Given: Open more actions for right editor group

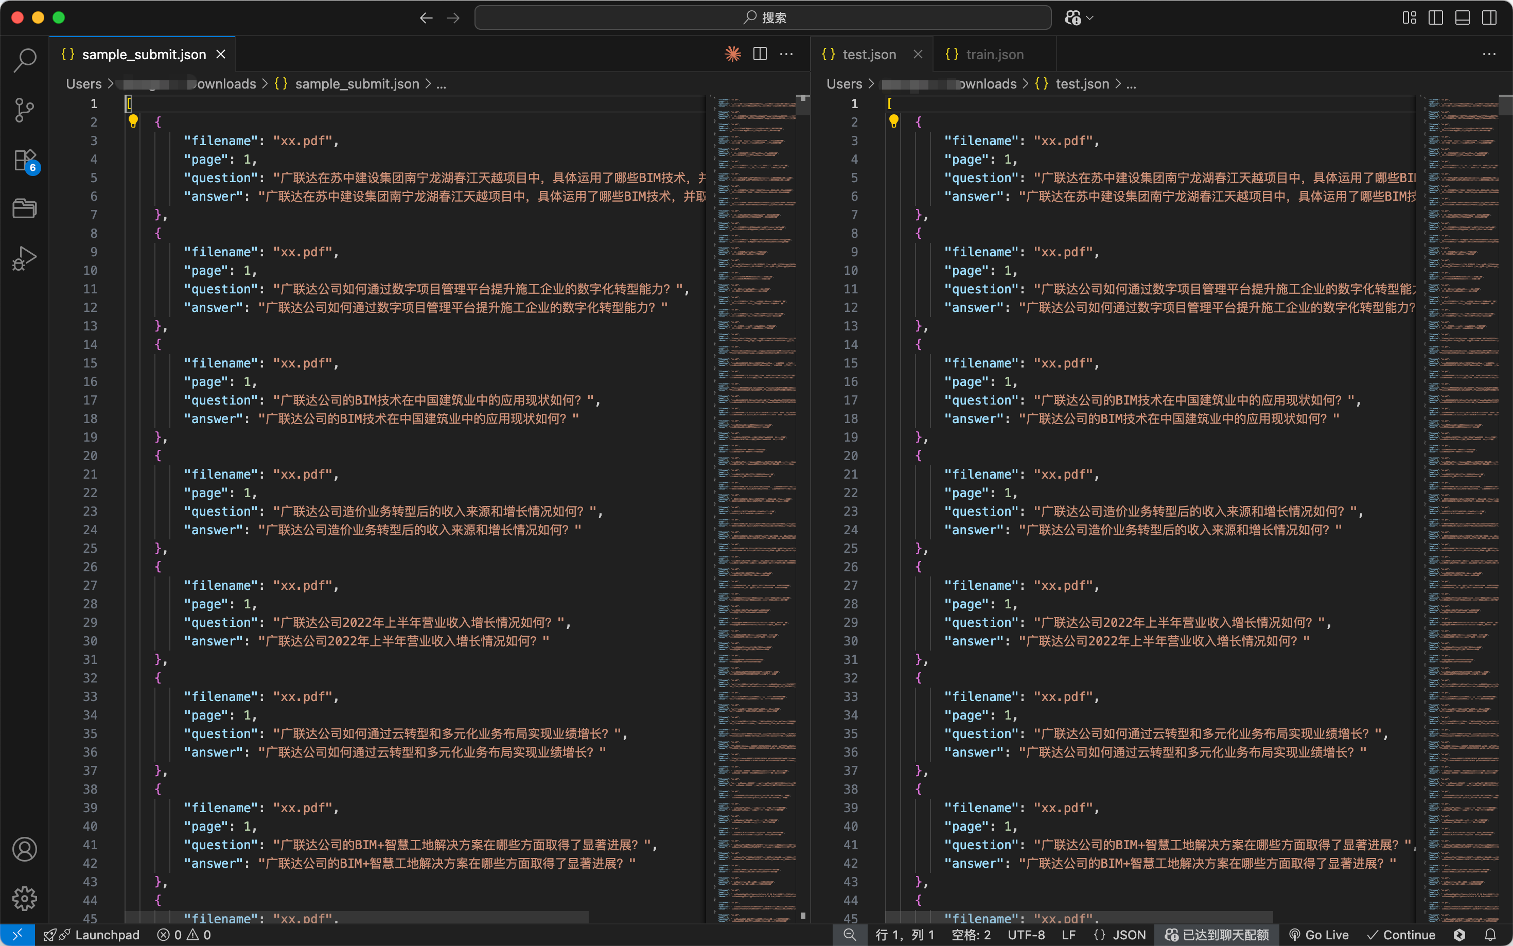Looking at the screenshot, I should 1489,54.
